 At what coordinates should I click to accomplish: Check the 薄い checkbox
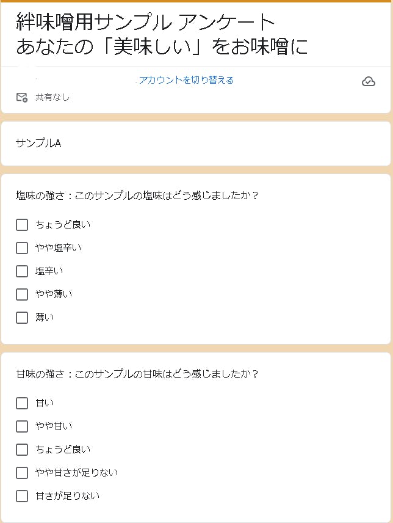click(x=22, y=318)
